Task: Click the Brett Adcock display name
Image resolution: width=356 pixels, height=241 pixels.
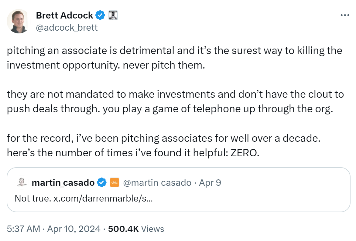Action: (x=64, y=15)
